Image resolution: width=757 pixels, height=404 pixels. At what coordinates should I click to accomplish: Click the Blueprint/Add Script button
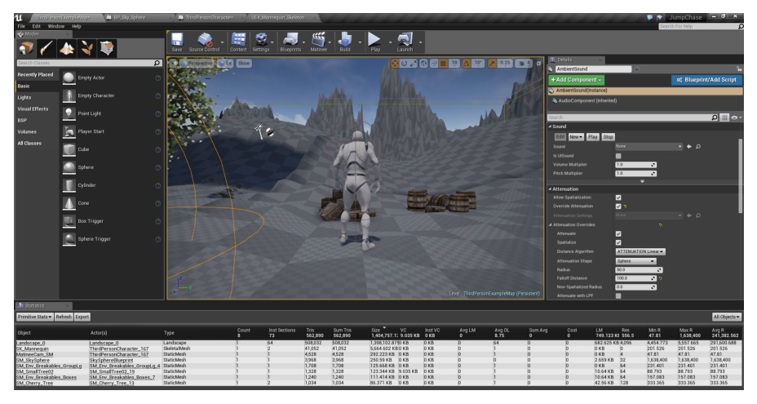706,80
